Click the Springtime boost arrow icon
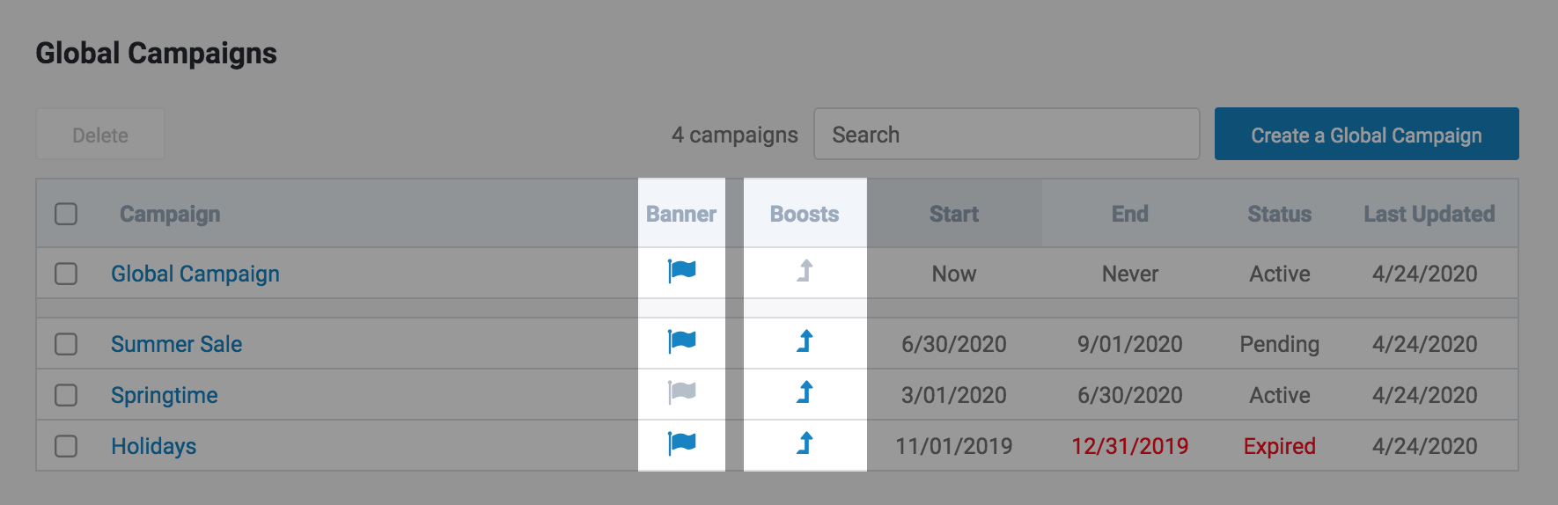Screen dimensions: 1558x505 click(805, 392)
